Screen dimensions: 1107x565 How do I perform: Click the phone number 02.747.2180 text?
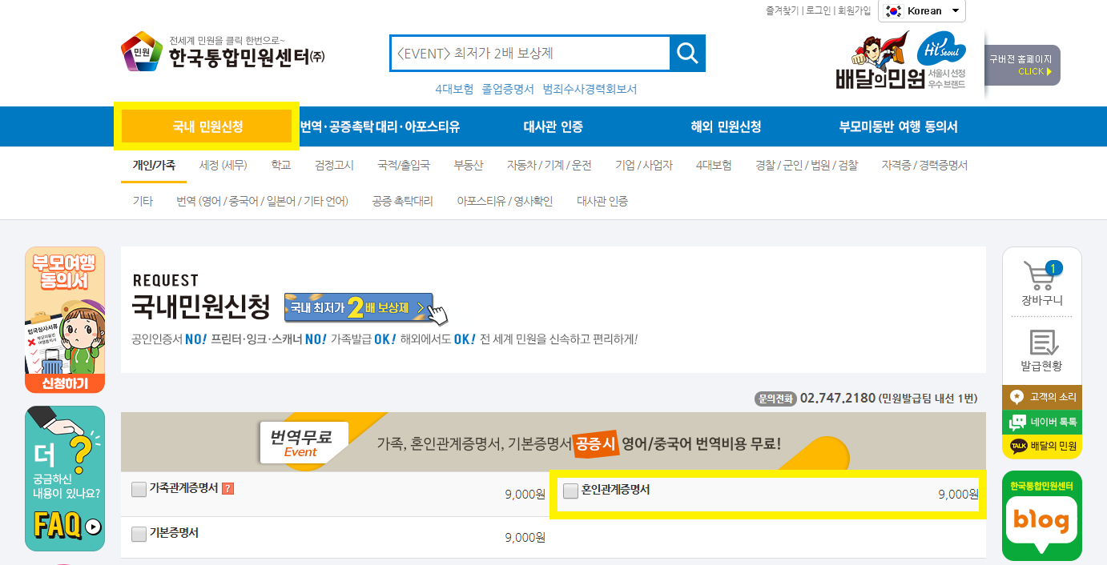[x=839, y=398]
